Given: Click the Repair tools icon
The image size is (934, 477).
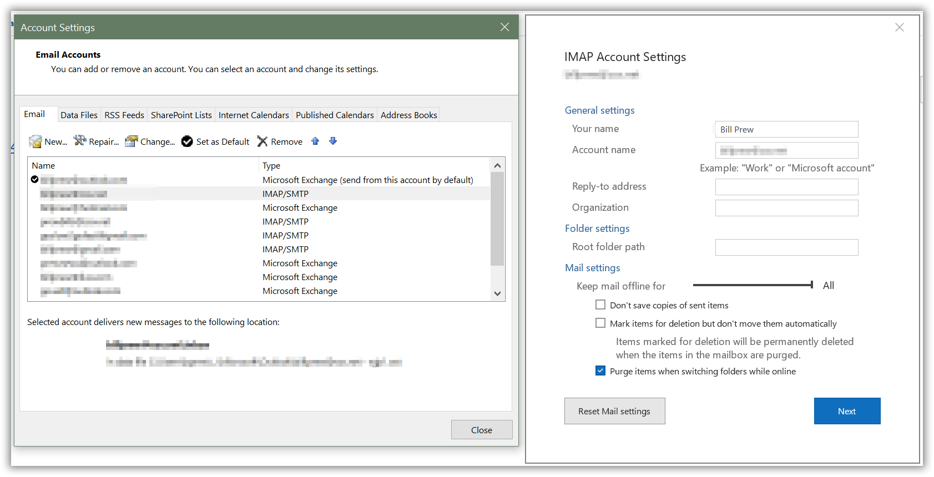Looking at the screenshot, I should point(80,141).
